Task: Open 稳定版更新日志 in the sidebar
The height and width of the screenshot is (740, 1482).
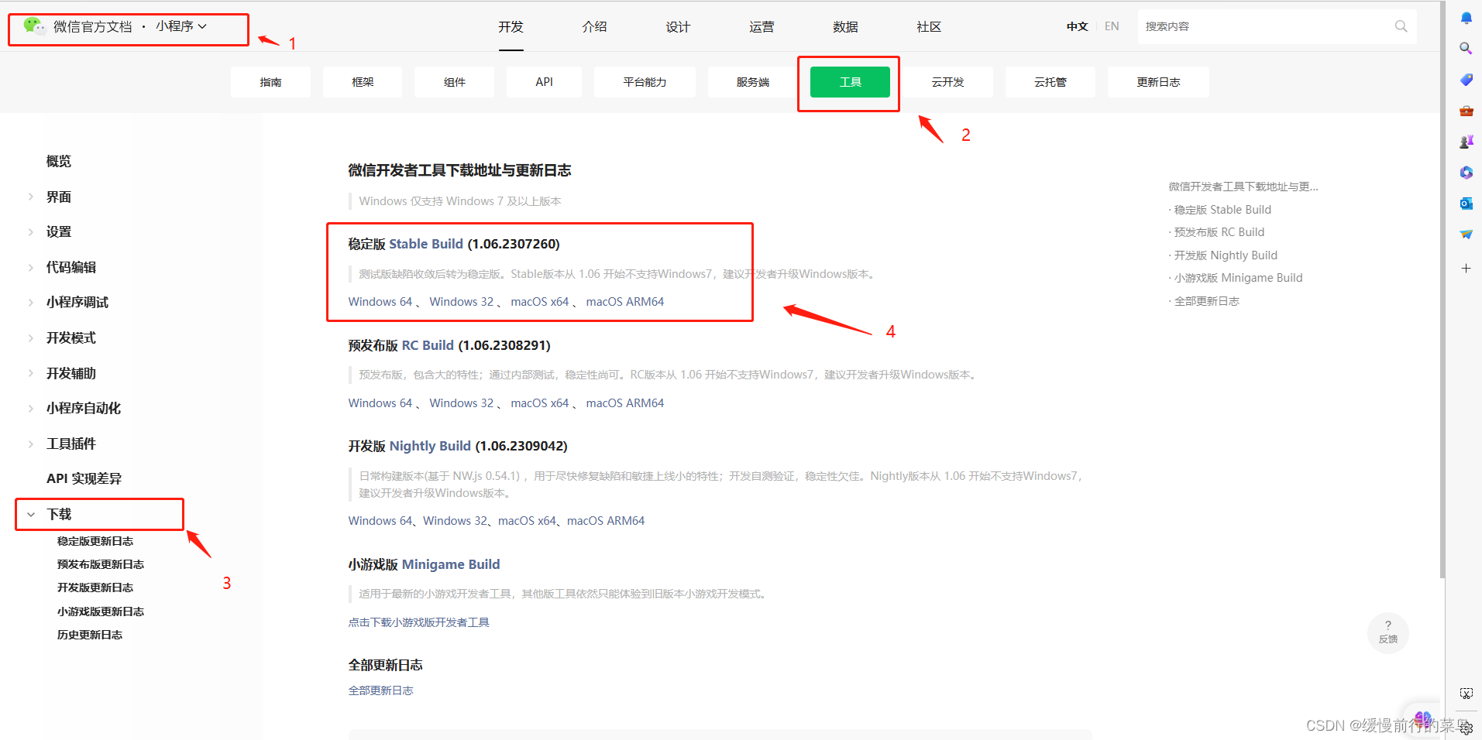Action: (95, 541)
